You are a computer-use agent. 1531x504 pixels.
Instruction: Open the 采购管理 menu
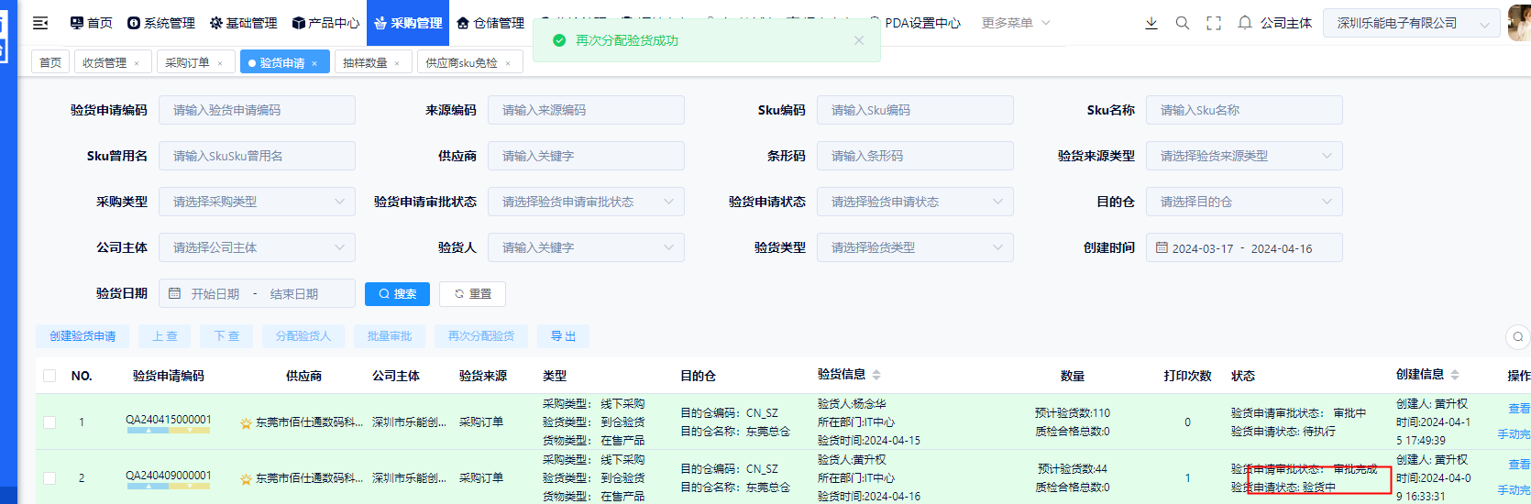coord(408,23)
